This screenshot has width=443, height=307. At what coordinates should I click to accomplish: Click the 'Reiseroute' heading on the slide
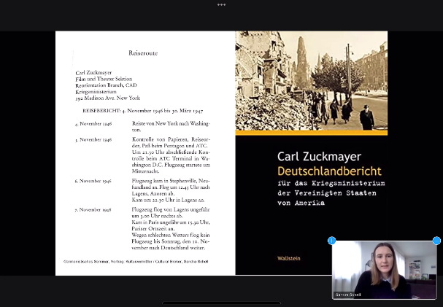point(143,53)
